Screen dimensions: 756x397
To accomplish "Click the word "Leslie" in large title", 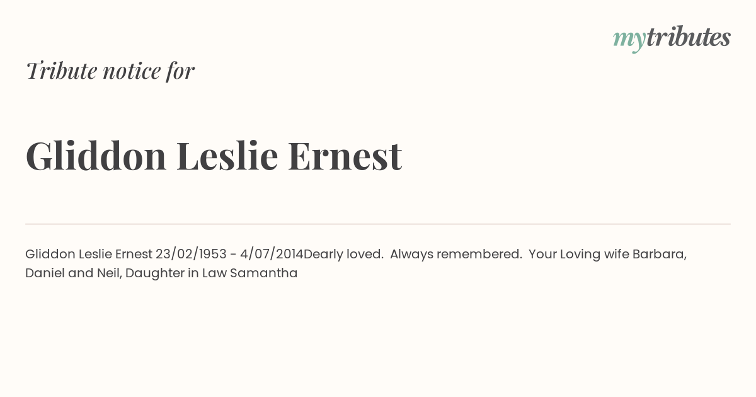I will 227,156.
